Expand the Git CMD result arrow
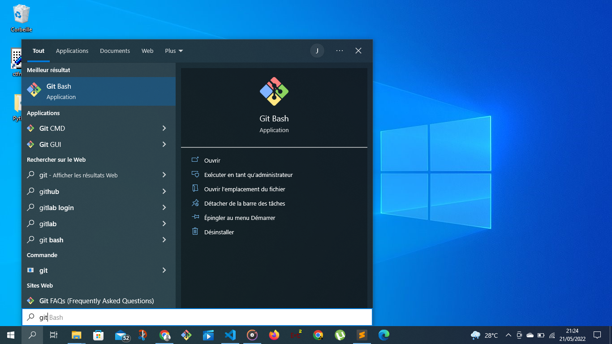This screenshot has width=612, height=344. click(x=164, y=128)
